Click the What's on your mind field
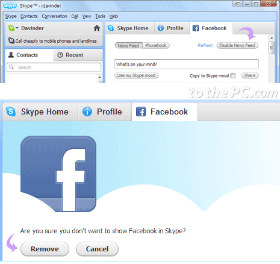 (187, 64)
